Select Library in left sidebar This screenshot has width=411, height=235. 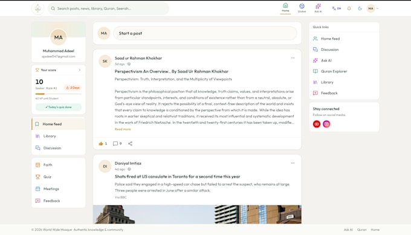coord(58,136)
